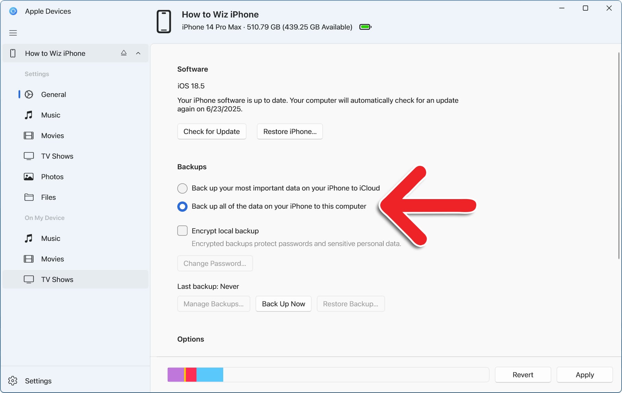The width and height of the screenshot is (622, 393).
Task: Select backup to iCloud option
Action: tap(182, 188)
